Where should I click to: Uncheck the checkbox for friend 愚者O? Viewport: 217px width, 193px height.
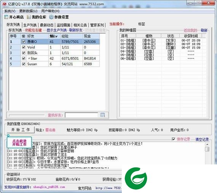pos(24,42)
